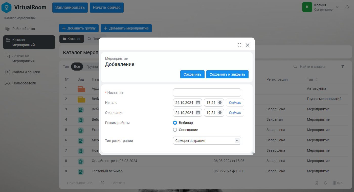Viewport: 354px width, 192px height.
Task: Set start time with Сейчас button
Action: coord(235,103)
